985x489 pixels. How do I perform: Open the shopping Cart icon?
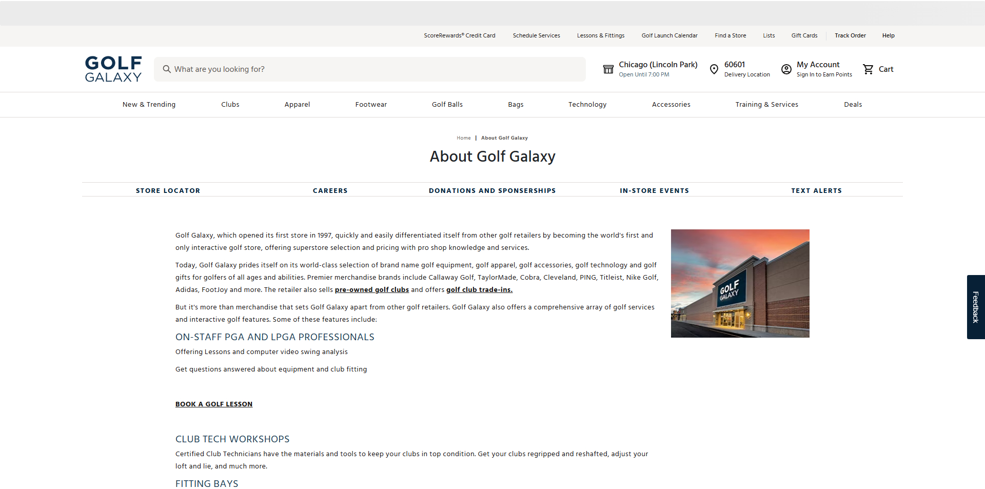point(868,69)
